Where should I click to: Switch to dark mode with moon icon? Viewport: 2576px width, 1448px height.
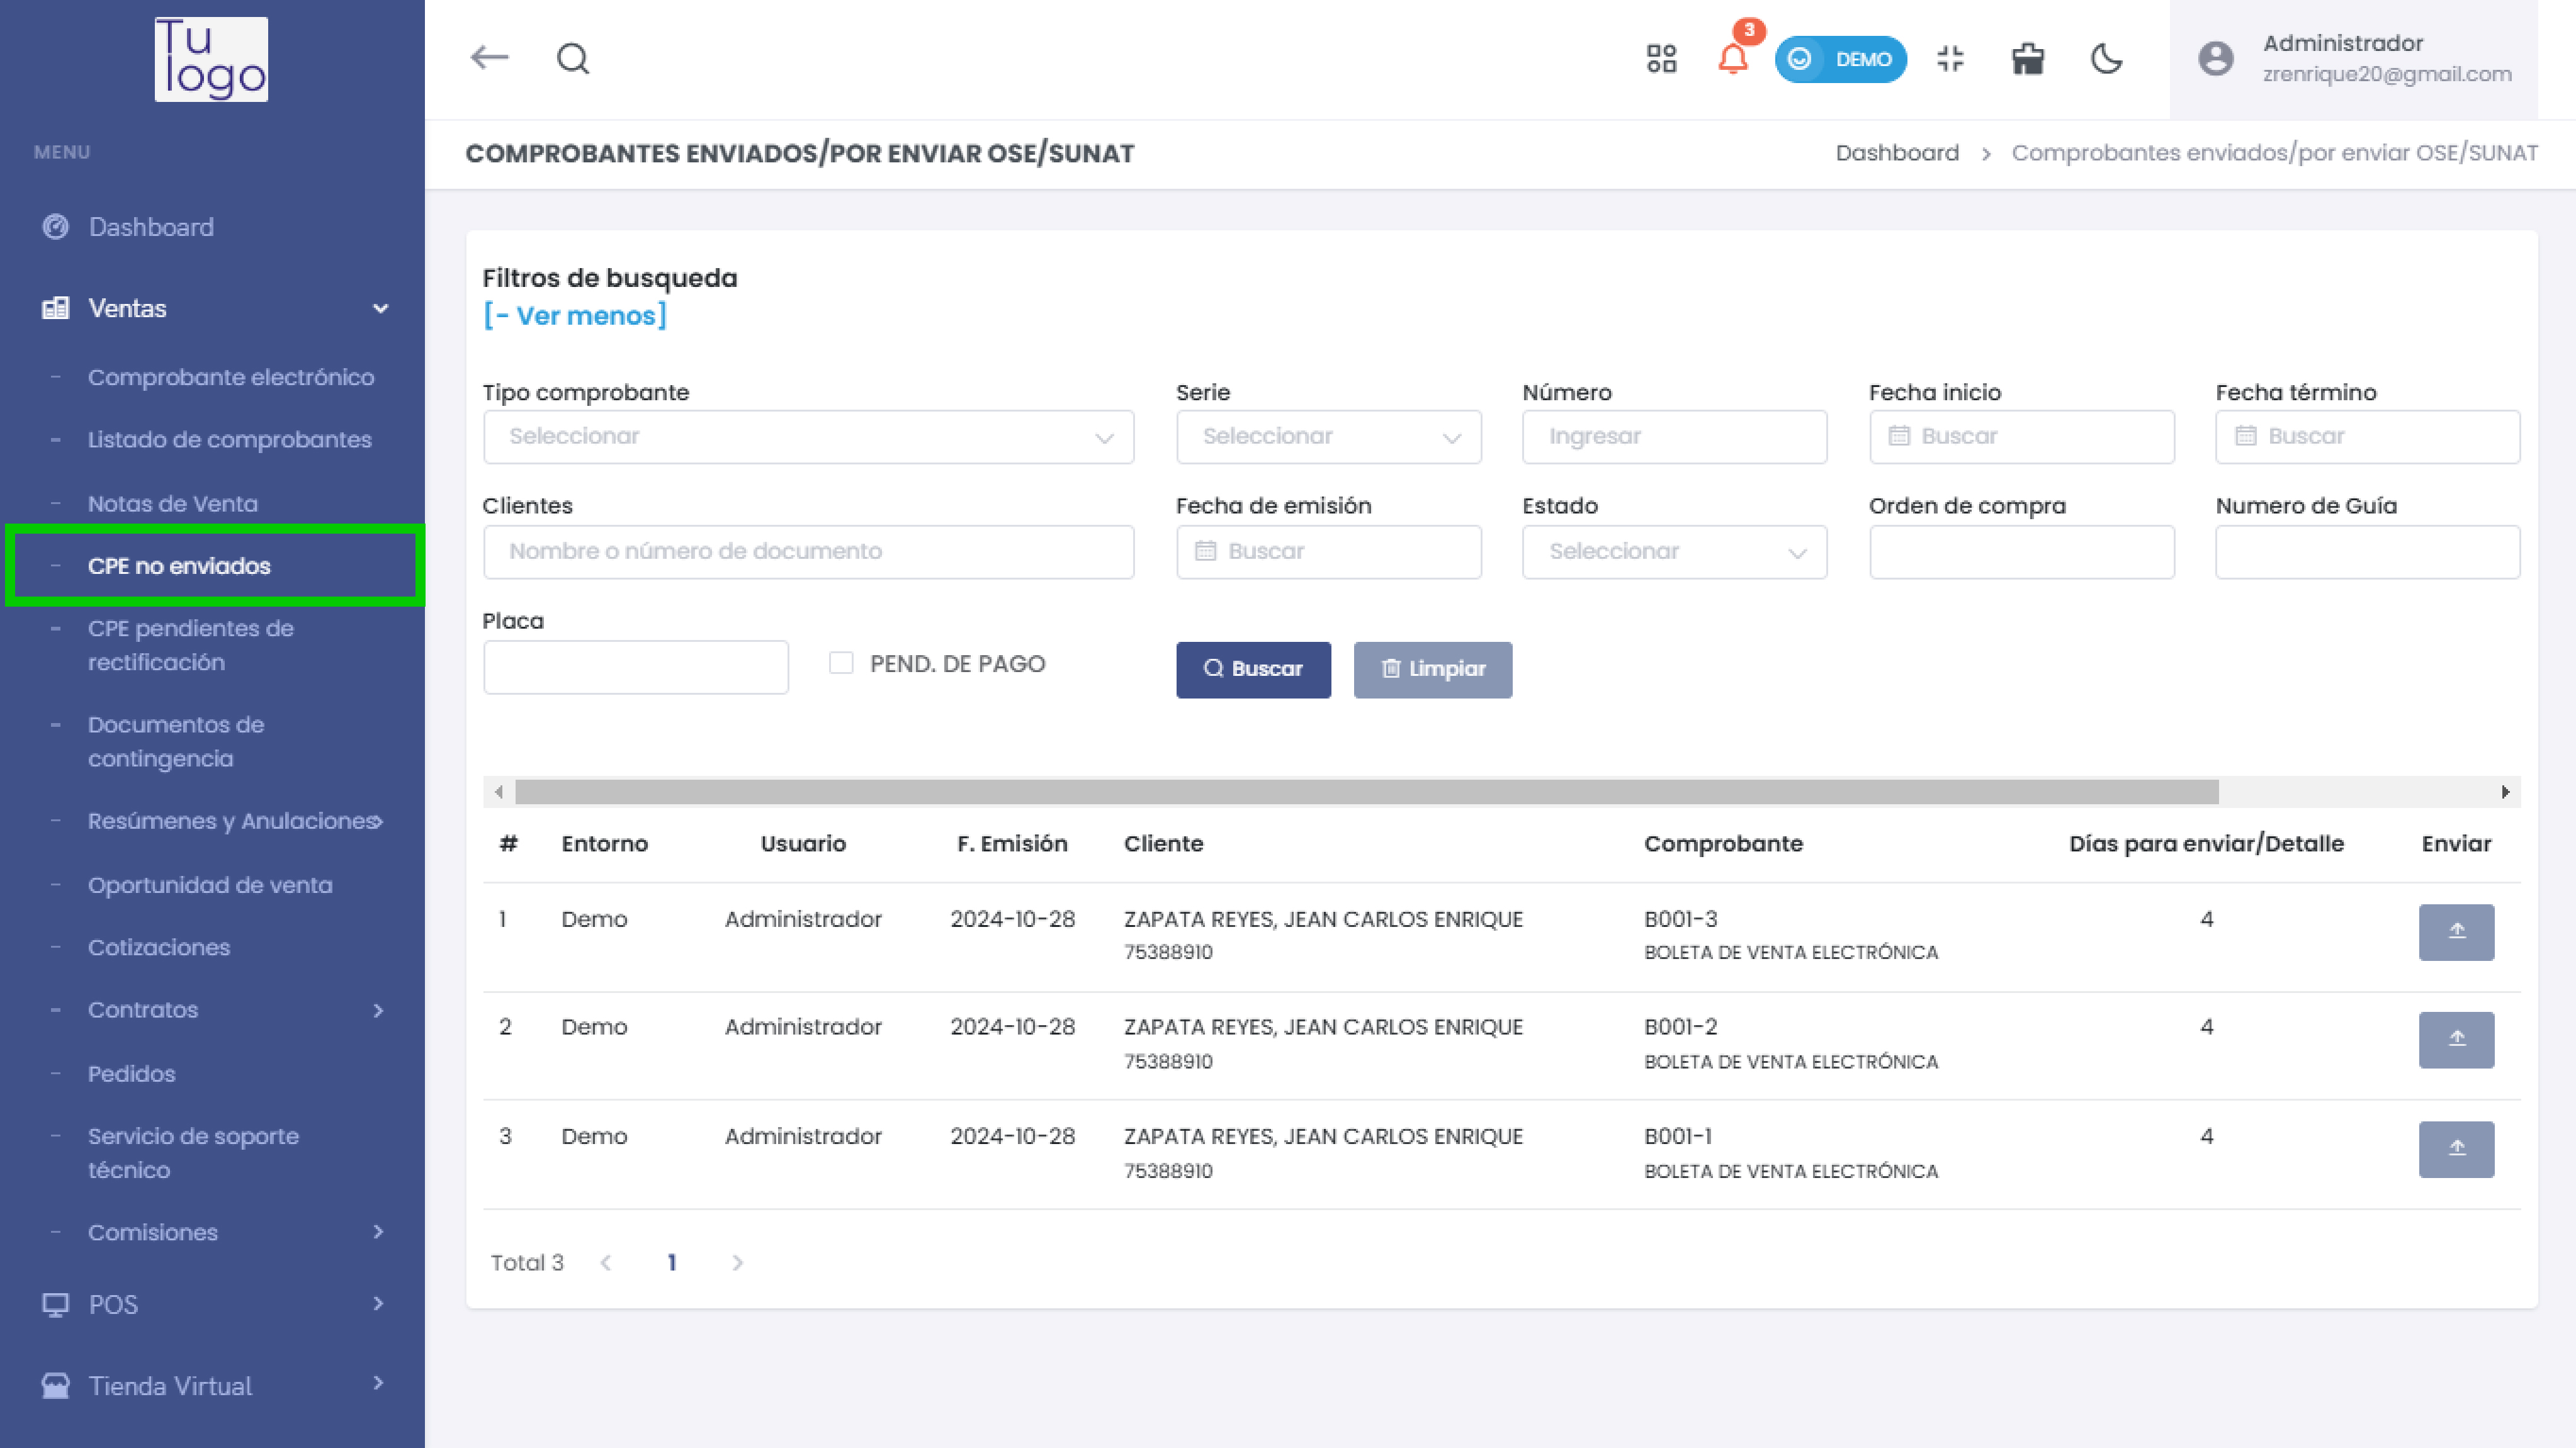[x=2106, y=59]
